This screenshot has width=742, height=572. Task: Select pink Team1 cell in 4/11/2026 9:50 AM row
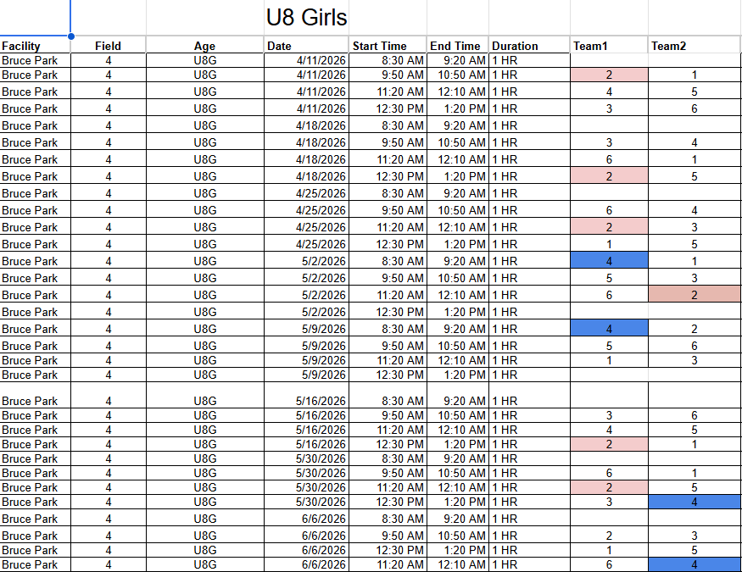click(x=608, y=75)
